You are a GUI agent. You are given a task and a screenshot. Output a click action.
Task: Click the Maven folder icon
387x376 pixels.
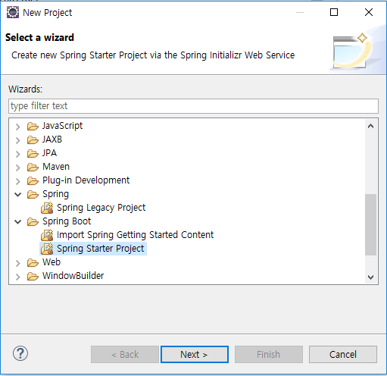pos(33,167)
